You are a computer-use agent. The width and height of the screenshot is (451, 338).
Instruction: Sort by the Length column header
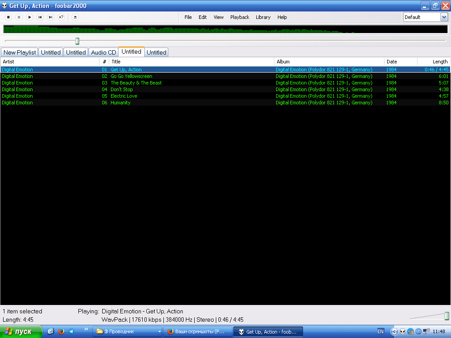(434, 62)
